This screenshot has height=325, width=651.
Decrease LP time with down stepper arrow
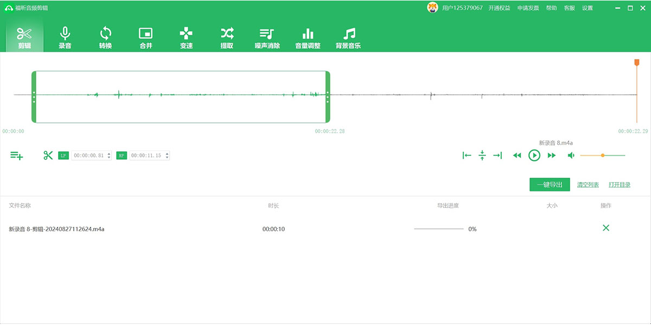tap(109, 158)
